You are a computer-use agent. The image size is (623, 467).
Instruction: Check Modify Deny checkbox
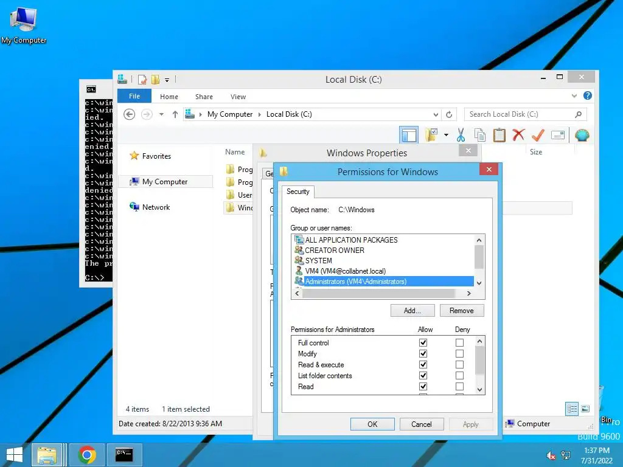(460, 353)
